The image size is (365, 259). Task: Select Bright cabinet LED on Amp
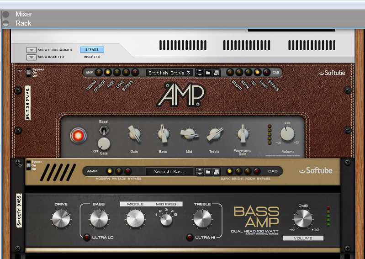(230, 72)
